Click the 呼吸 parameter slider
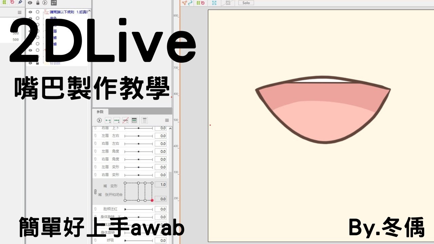 tap(138, 240)
